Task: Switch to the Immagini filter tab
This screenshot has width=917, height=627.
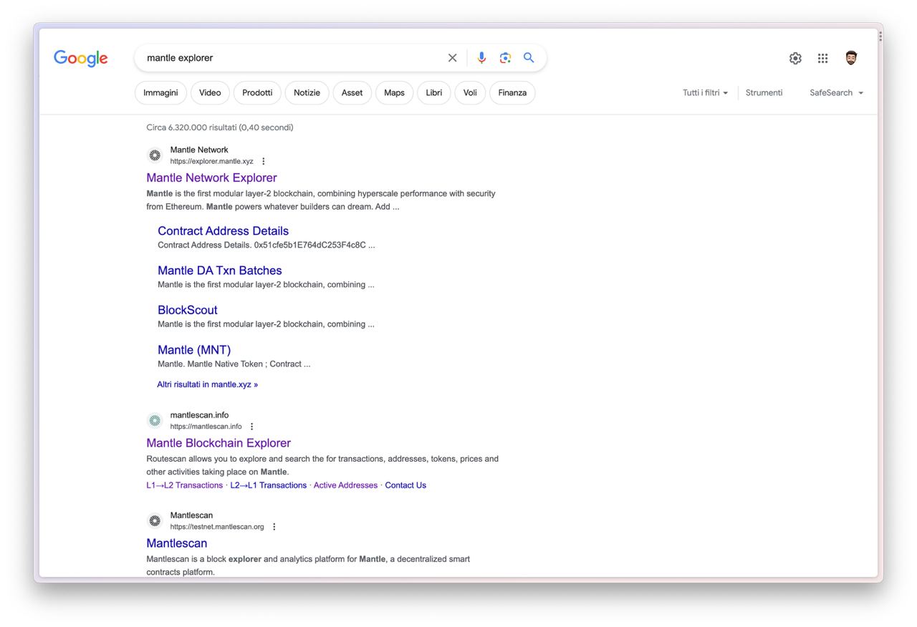Action: click(160, 93)
